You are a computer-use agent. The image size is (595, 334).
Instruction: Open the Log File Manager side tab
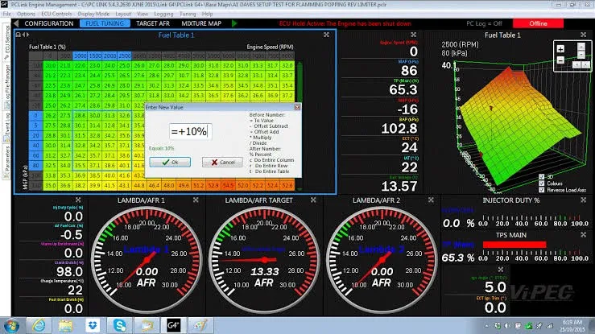pyautogui.click(x=6, y=86)
